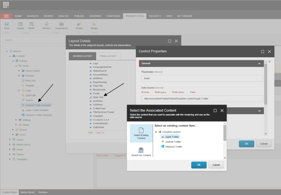Expand the Media Library tree node
This screenshot has height=195, width=281.
[x=10, y=144]
